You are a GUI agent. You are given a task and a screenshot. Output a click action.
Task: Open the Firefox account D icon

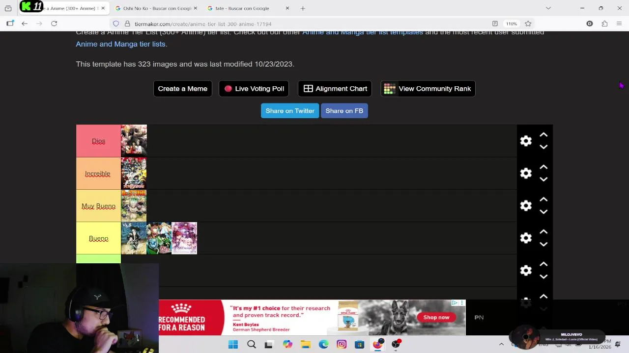pyautogui.click(x=590, y=24)
